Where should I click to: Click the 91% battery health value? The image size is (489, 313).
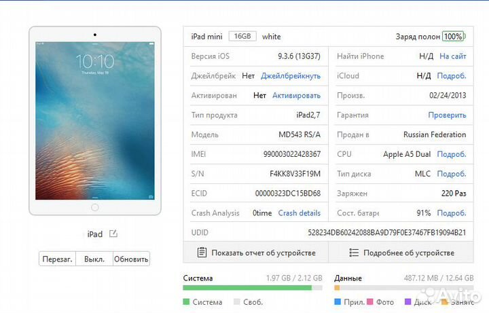(x=424, y=213)
